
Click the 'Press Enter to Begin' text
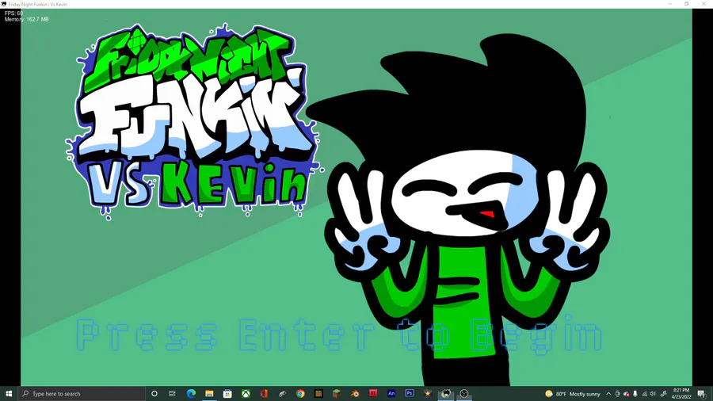coord(340,335)
